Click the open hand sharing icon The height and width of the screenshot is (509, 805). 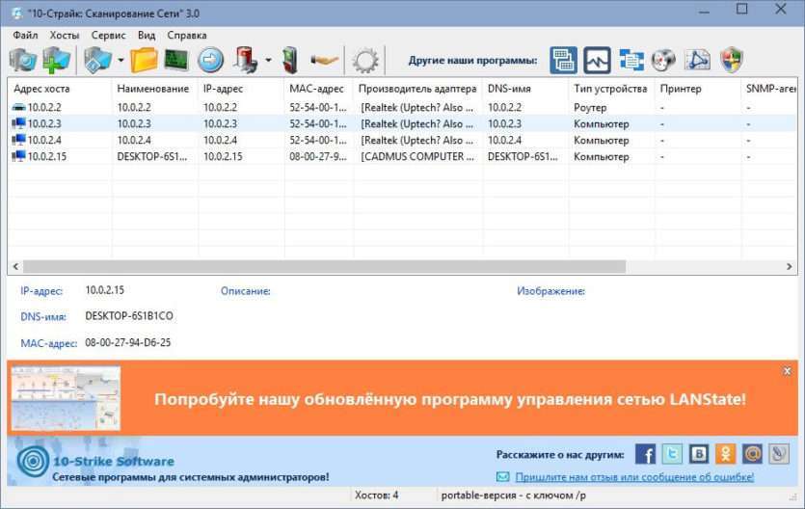(x=325, y=61)
